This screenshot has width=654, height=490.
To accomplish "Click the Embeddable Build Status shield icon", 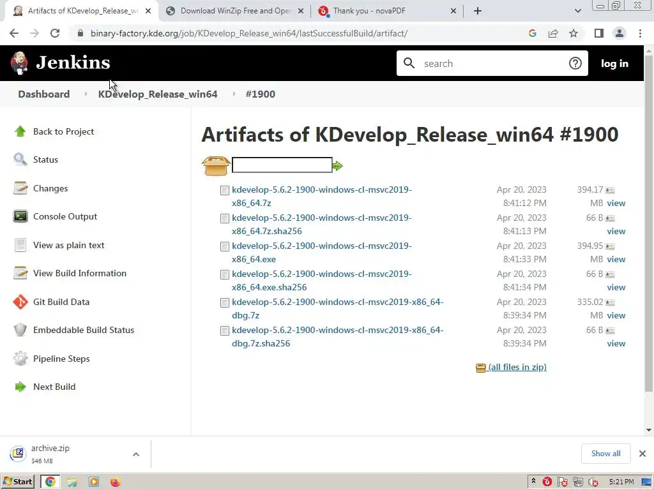I will [x=20, y=330].
